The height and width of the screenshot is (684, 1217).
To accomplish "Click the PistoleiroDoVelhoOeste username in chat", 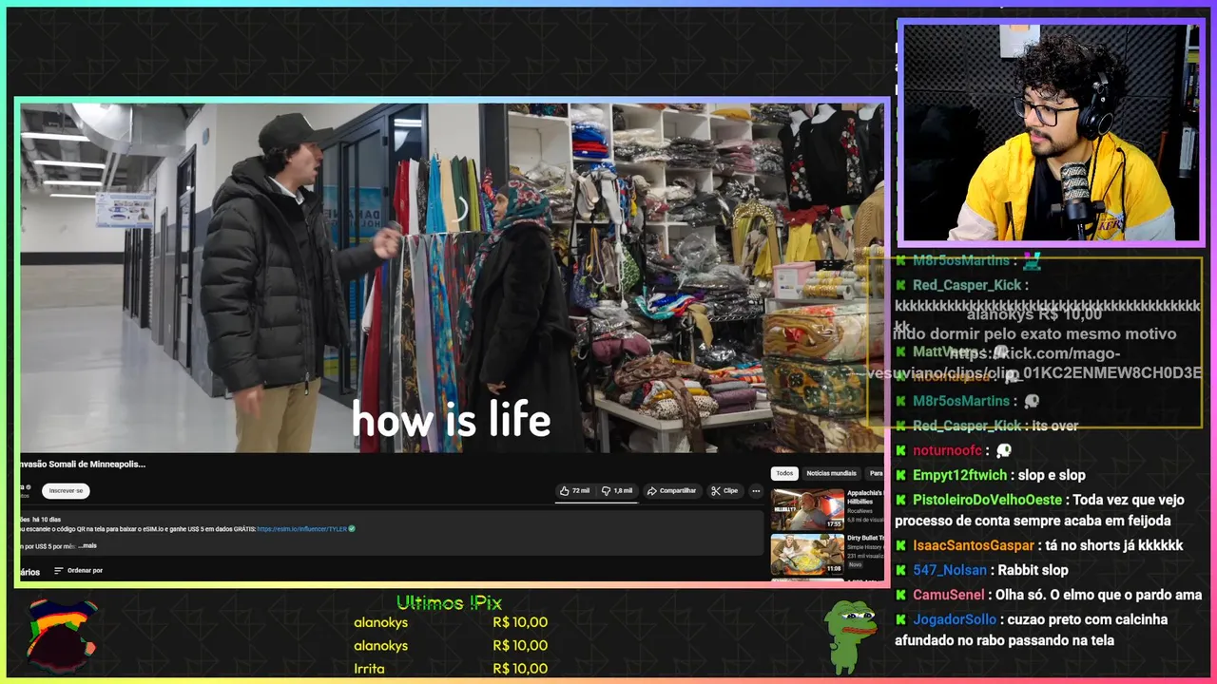I will tap(987, 500).
